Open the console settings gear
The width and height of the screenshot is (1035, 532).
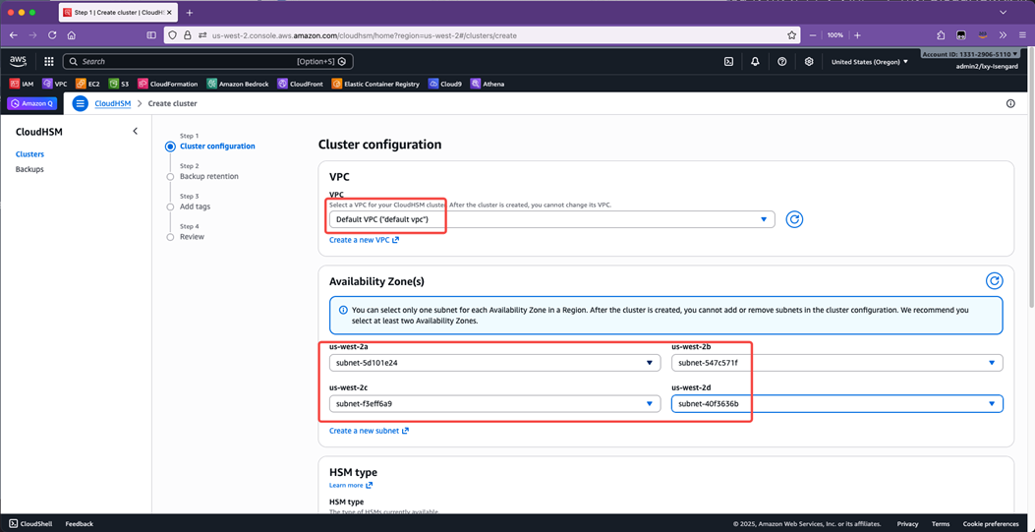pyautogui.click(x=809, y=61)
